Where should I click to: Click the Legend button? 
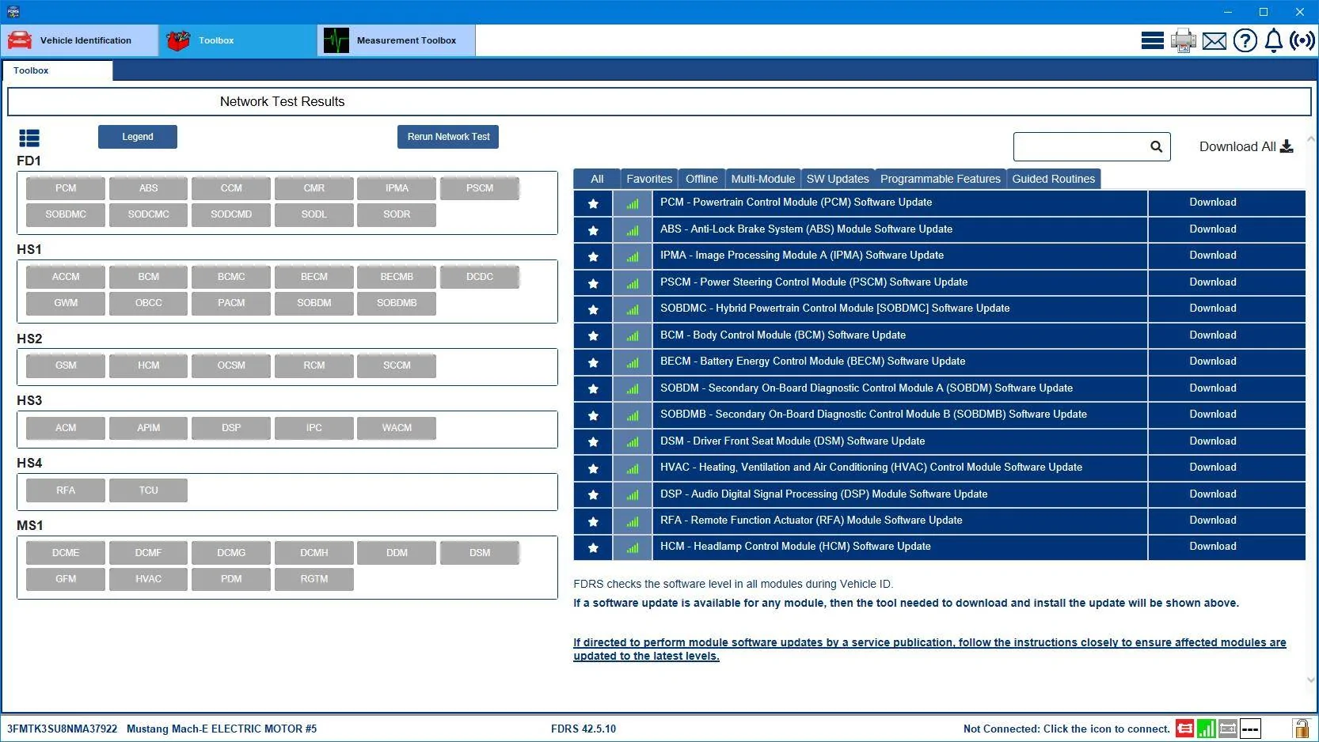pos(138,137)
